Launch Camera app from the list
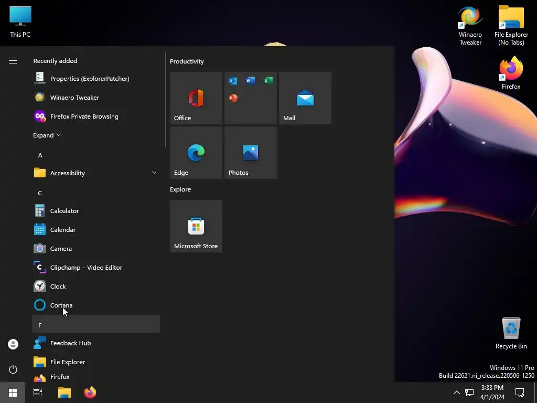This screenshot has height=403, width=537. point(96,248)
